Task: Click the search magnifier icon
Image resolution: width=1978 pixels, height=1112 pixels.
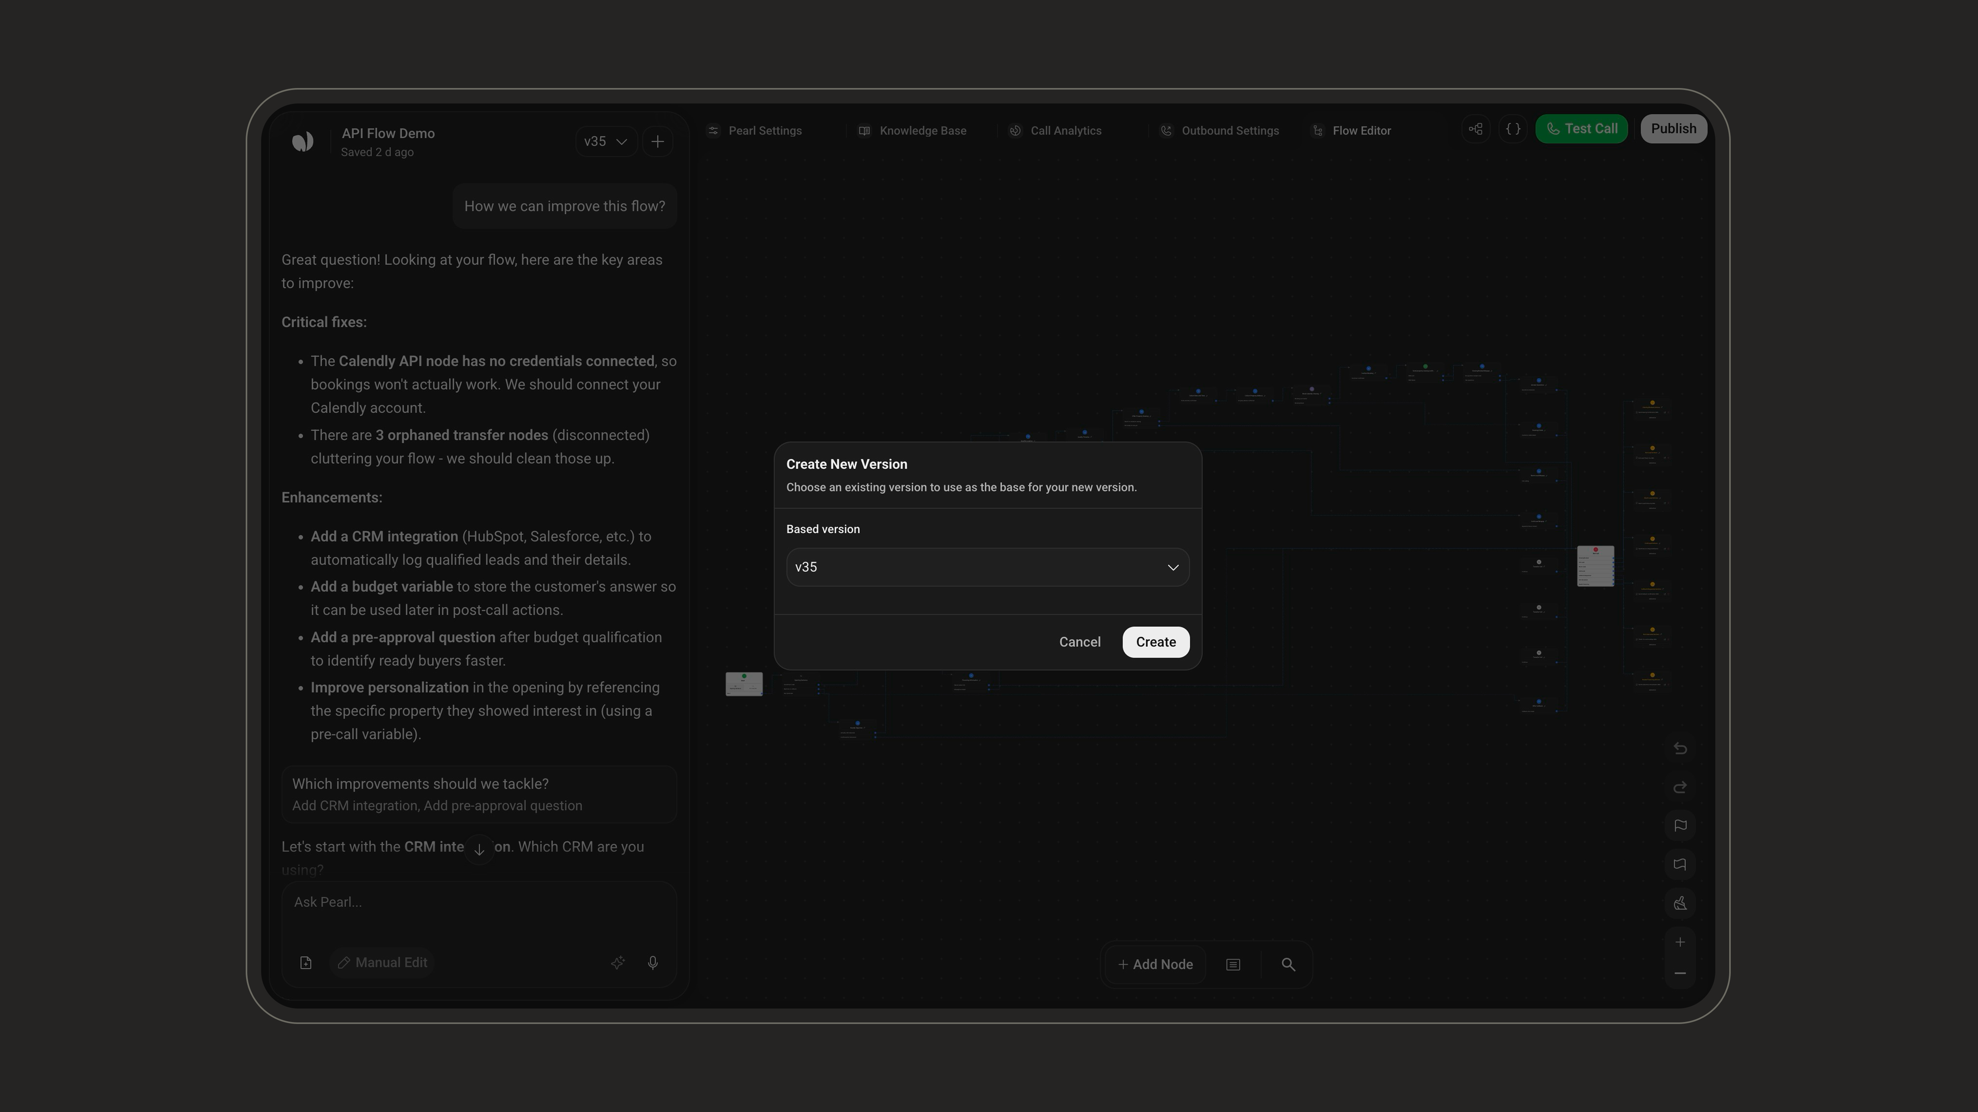Action: (x=1288, y=965)
